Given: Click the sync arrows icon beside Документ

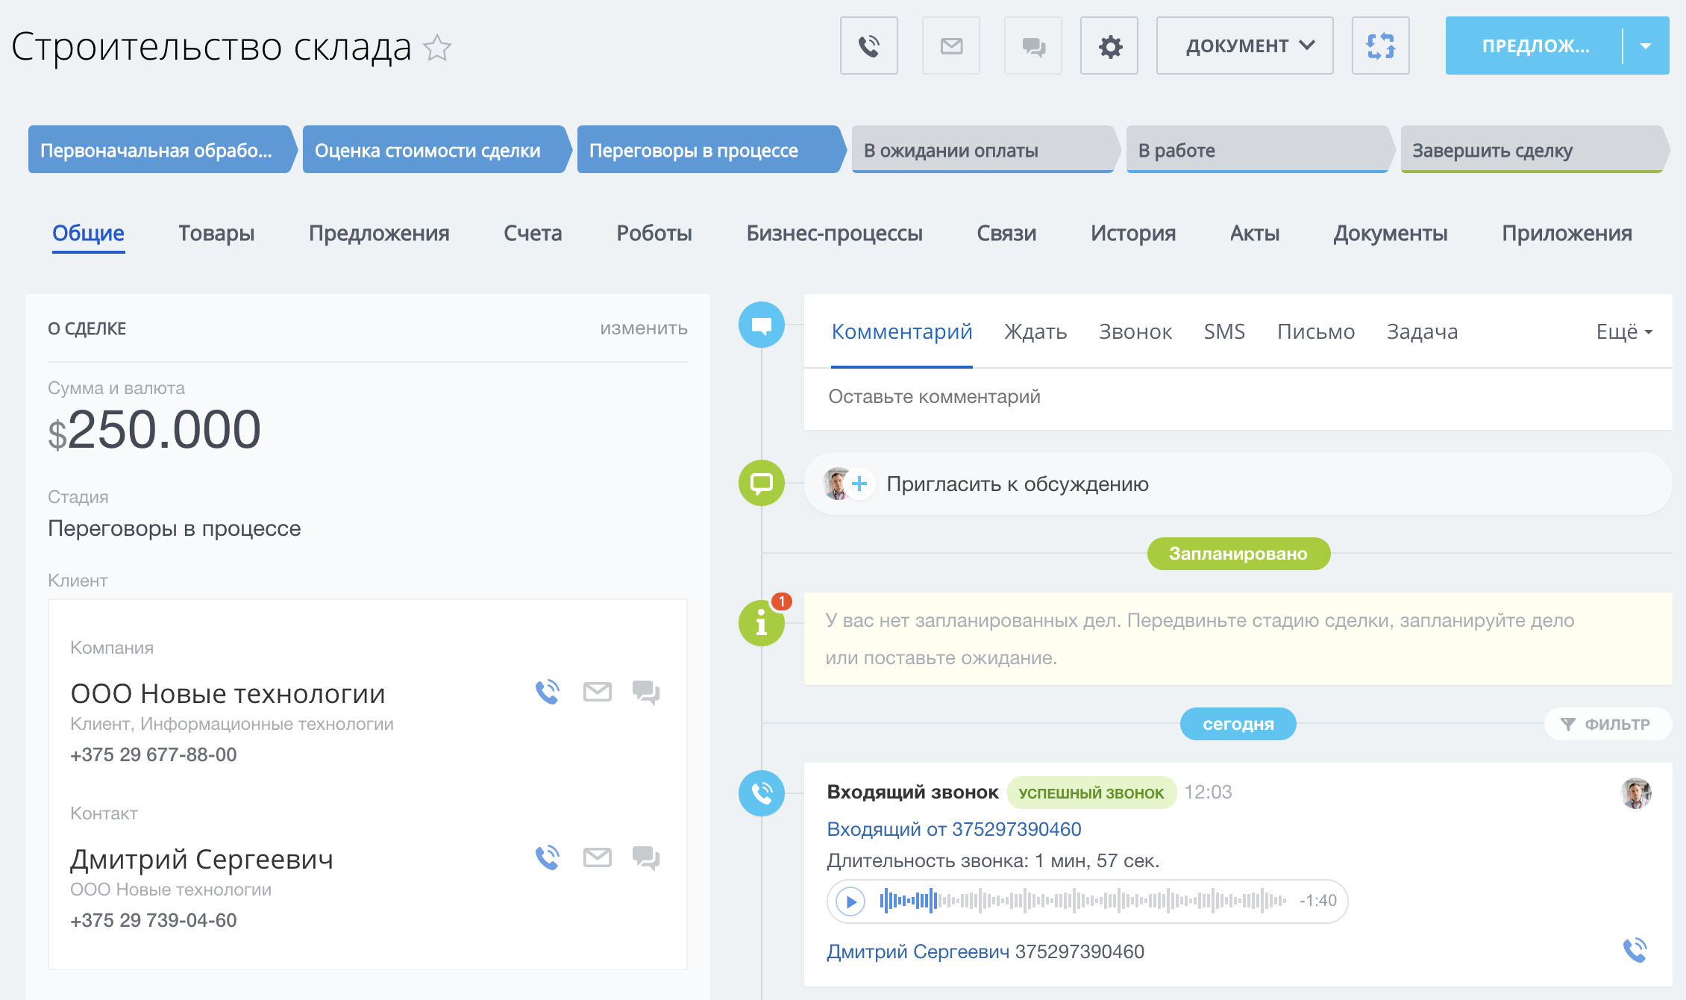Looking at the screenshot, I should point(1380,46).
